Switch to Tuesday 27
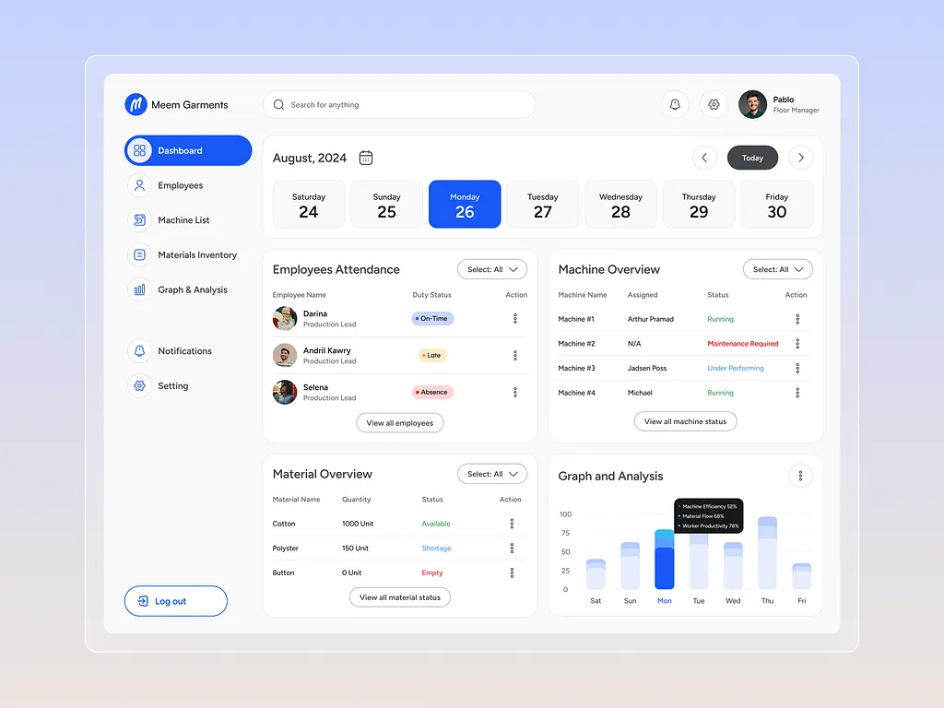This screenshot has height=708, width=944. [542, 204]
